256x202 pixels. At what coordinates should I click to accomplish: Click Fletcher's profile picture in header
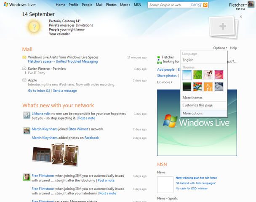point(251,5)
